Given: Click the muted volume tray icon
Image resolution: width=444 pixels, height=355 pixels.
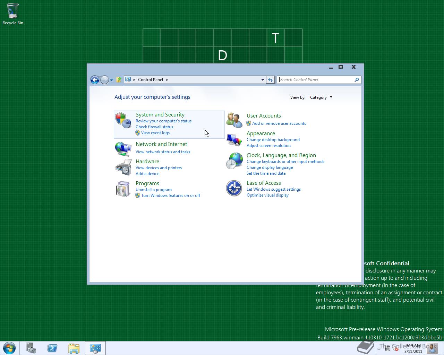Looking at the screenshot, I should 395,349.
